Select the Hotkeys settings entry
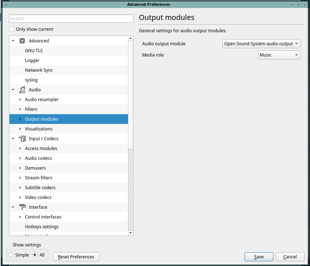Screen dimensions: 310x266 tap(42, 227)
